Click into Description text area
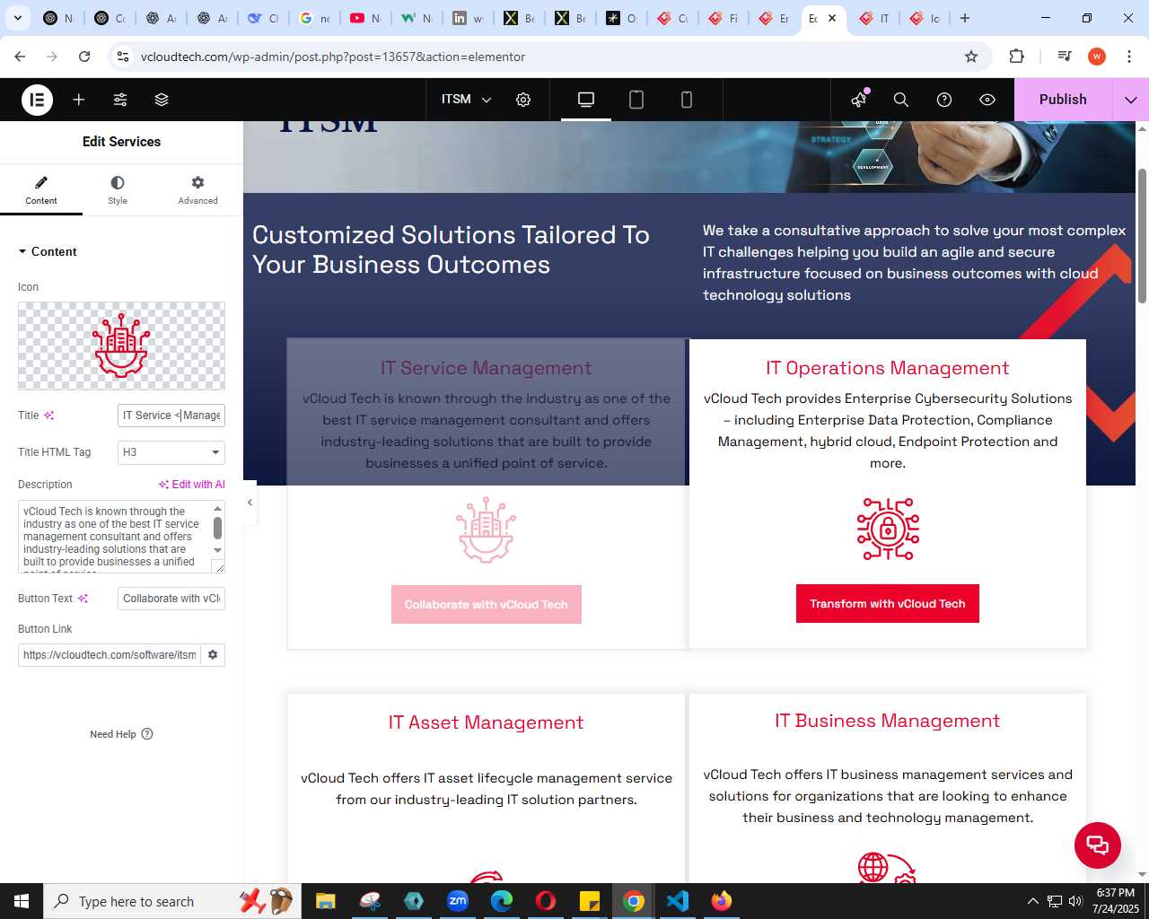 tap(115, 537)
